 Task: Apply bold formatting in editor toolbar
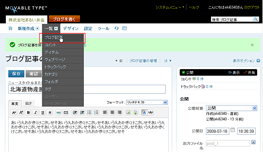pos(28,112)
